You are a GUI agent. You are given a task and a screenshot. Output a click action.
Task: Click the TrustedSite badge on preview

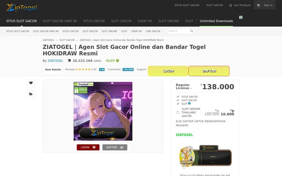84,84
